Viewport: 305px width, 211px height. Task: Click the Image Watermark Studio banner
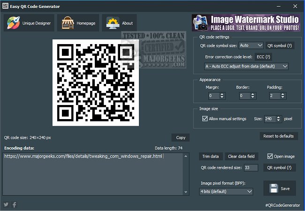click(246, 23)
